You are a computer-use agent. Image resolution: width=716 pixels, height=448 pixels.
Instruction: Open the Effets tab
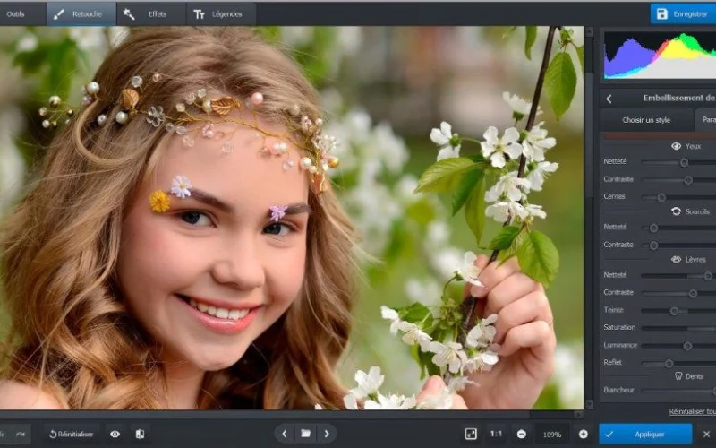[151, 14]
